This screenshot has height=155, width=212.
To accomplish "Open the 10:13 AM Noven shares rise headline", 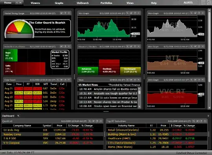I will click(108, 102).
